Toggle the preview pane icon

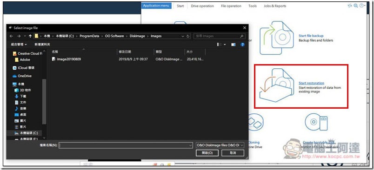pyautogui.click(x=233, y=45)
